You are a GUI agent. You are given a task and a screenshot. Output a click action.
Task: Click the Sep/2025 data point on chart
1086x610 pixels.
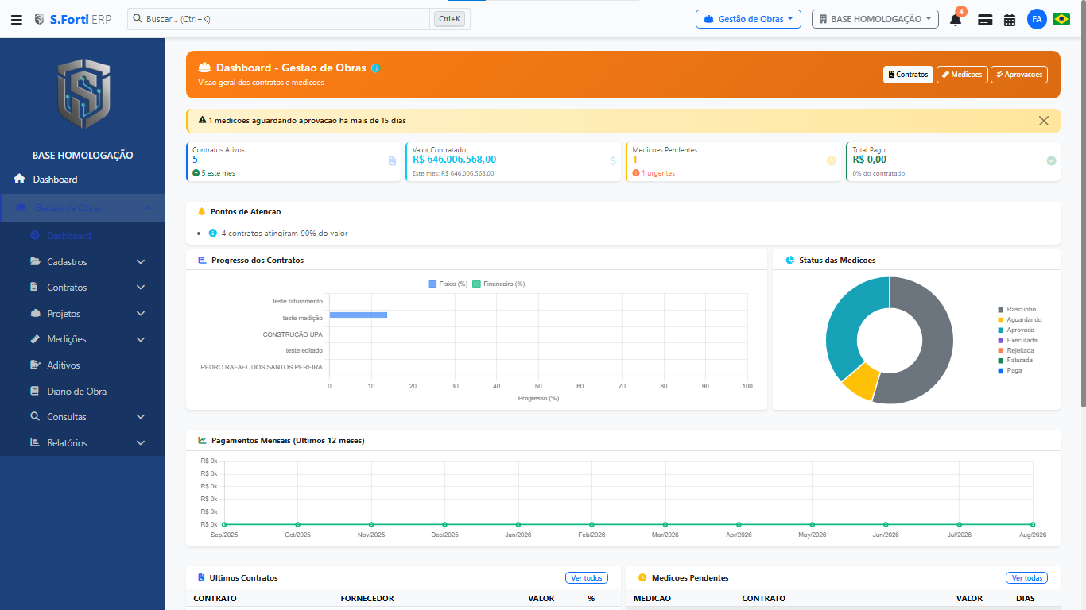(224, 524)
